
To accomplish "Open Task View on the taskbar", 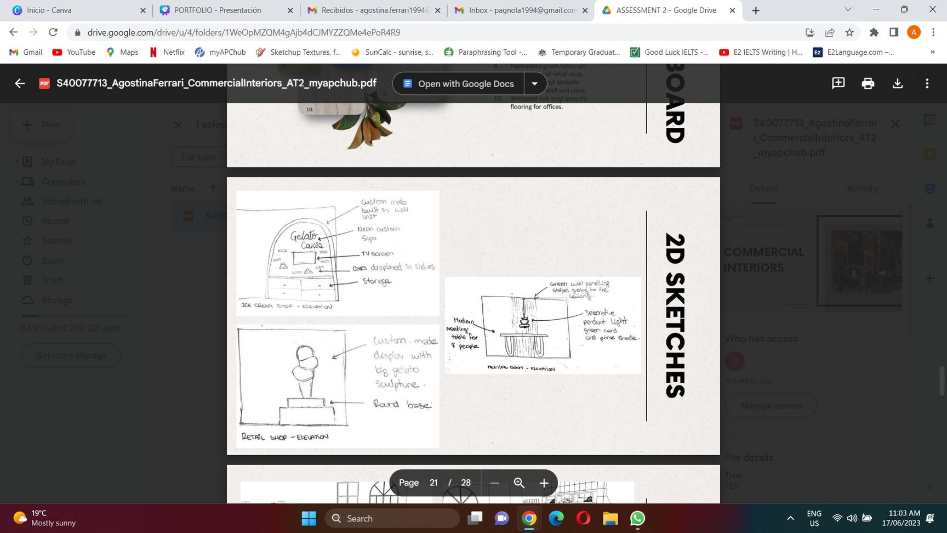I will click(475, 518).
